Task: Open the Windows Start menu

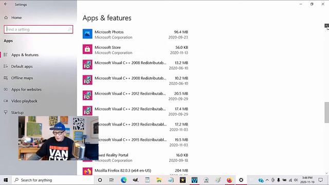Action: [6, 180]
